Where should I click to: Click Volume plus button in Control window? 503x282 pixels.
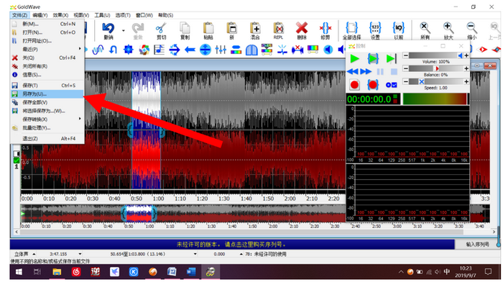pos(466,55)
